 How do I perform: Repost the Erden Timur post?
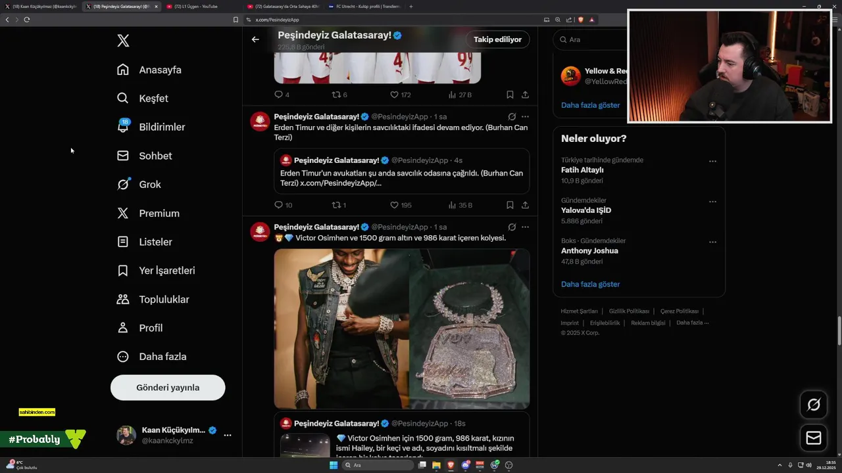click(x=339, y=205)
